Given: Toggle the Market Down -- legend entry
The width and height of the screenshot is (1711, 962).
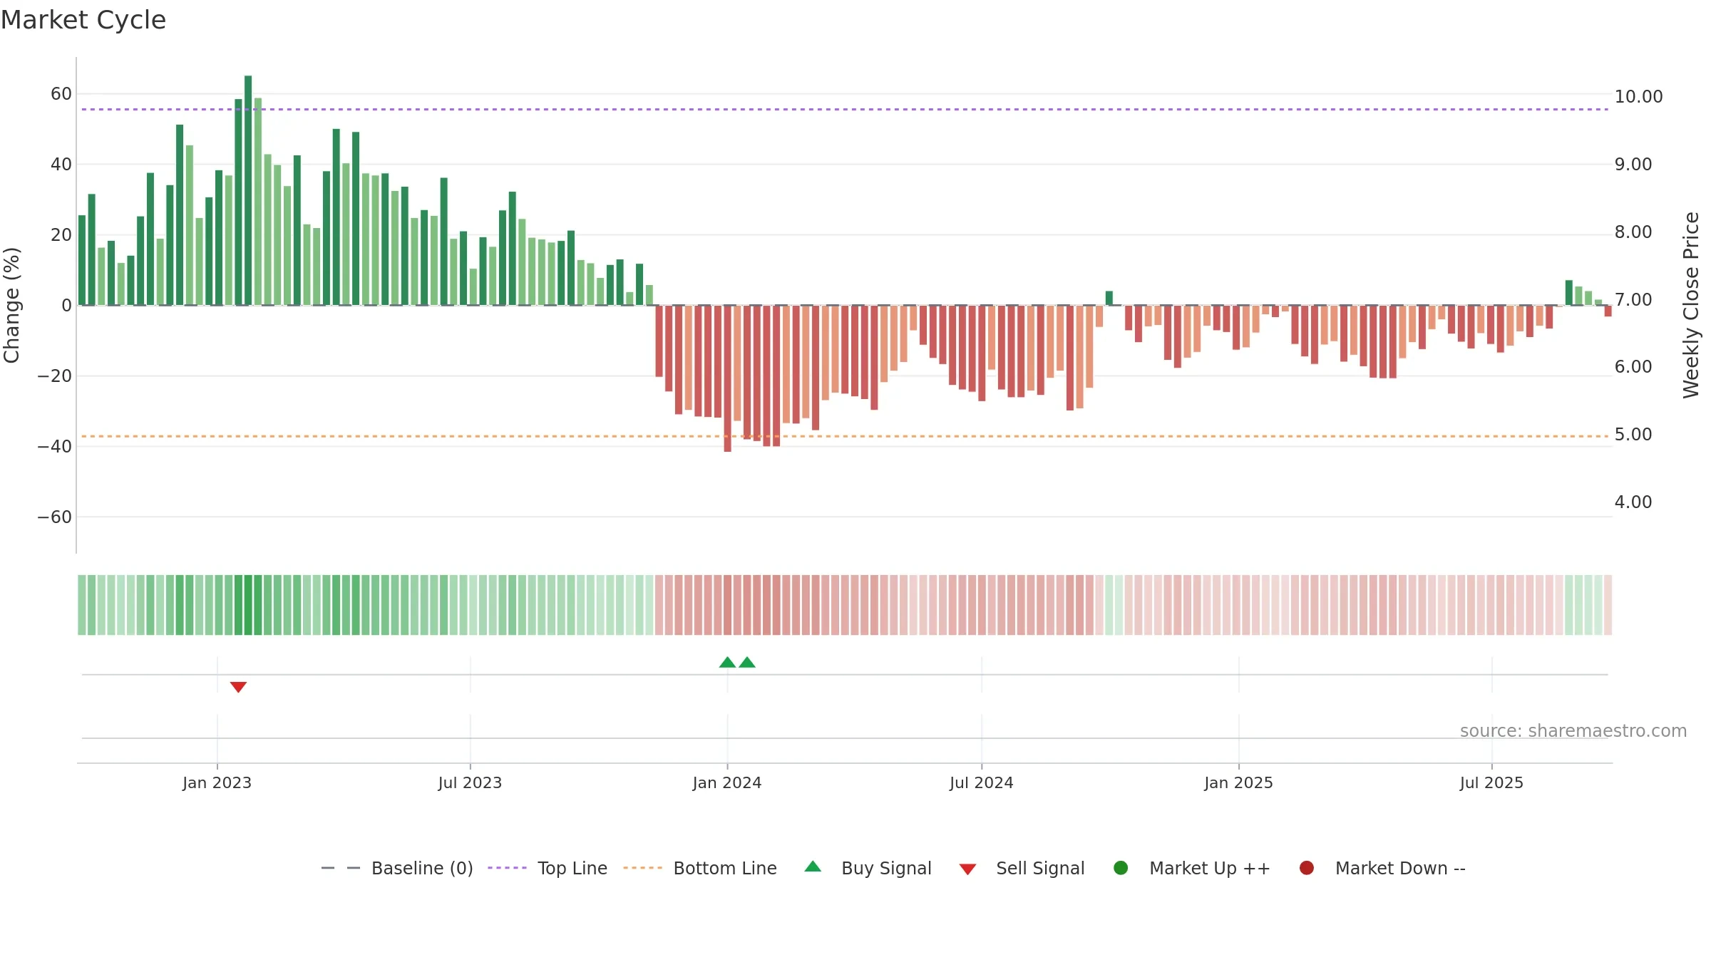Looking at the screenshot, I should [x=1382, y=868].
